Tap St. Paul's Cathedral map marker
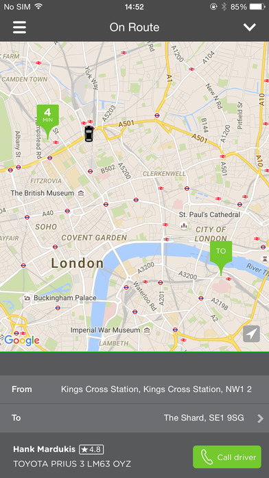Viewport: 269px width, 478px height. coord(184,225)
